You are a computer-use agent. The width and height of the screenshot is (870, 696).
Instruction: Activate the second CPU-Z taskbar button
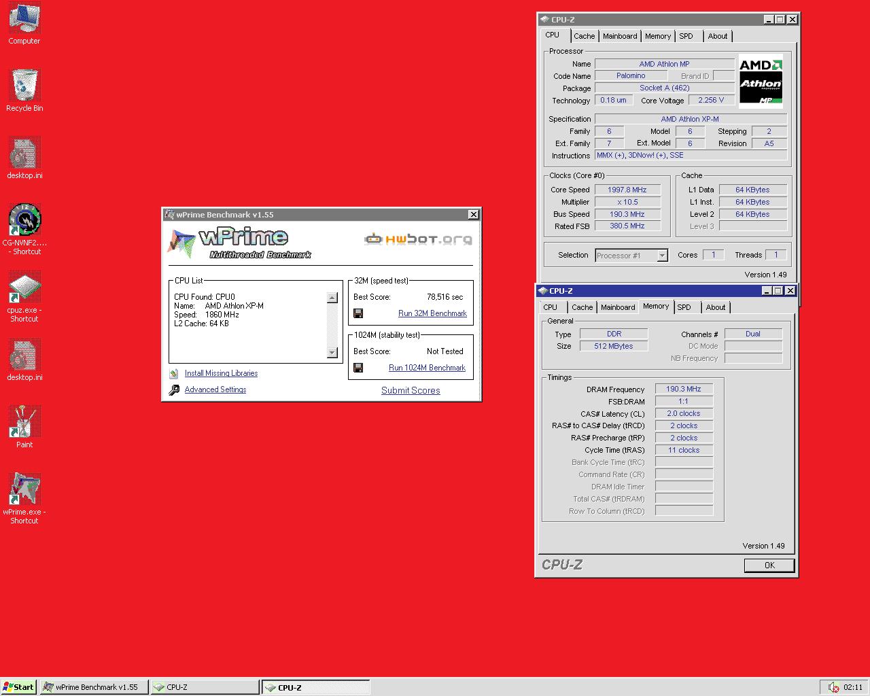[315, 687]
